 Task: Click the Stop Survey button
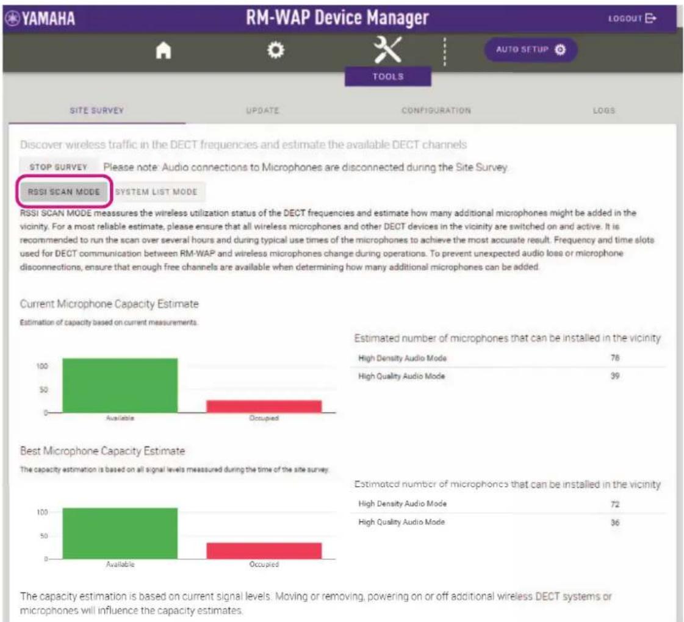click(59, 167)
